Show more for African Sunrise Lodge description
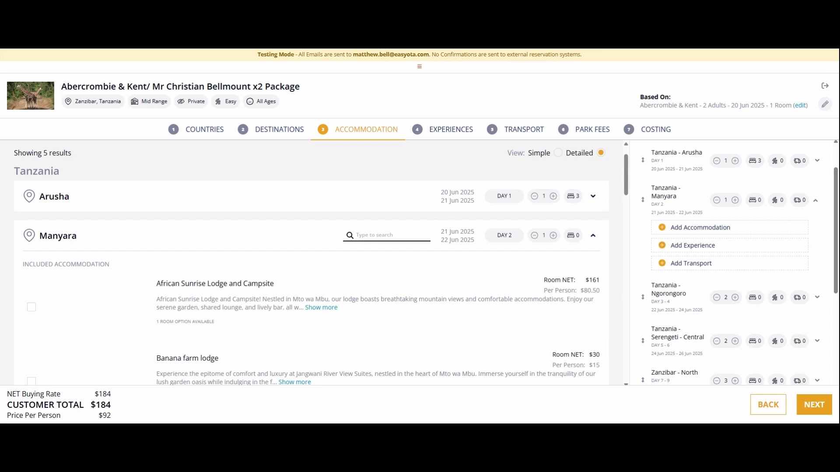840x472 pixels. (321, 308)
